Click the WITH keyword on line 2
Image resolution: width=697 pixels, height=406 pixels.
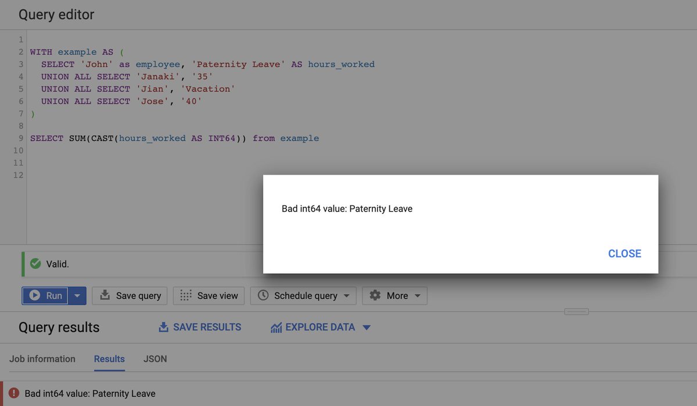tap(41, 52)
